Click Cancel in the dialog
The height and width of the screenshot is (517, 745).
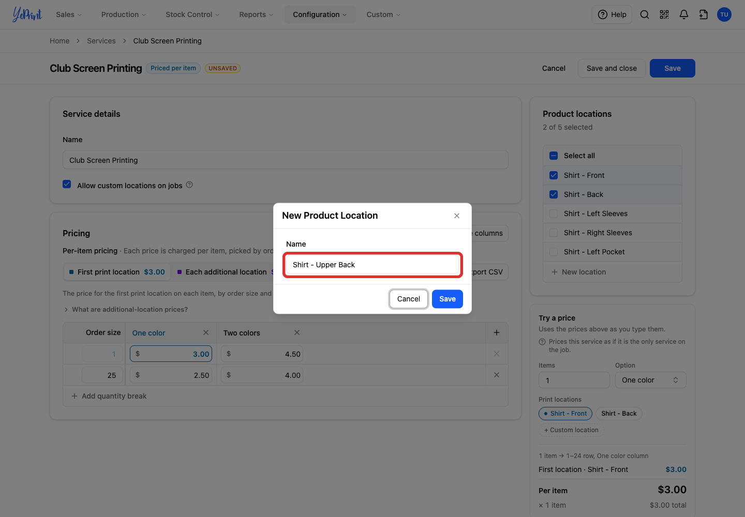409,299
